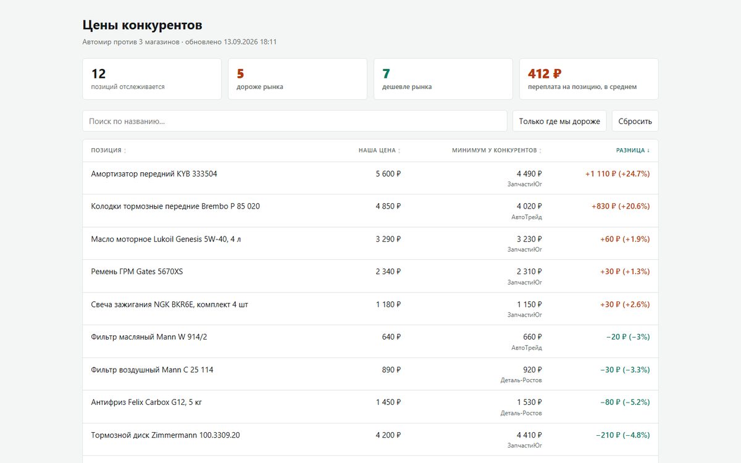Click the Цены конкурентов page heading
The image size is (741, 463).
tap(143, 25)
